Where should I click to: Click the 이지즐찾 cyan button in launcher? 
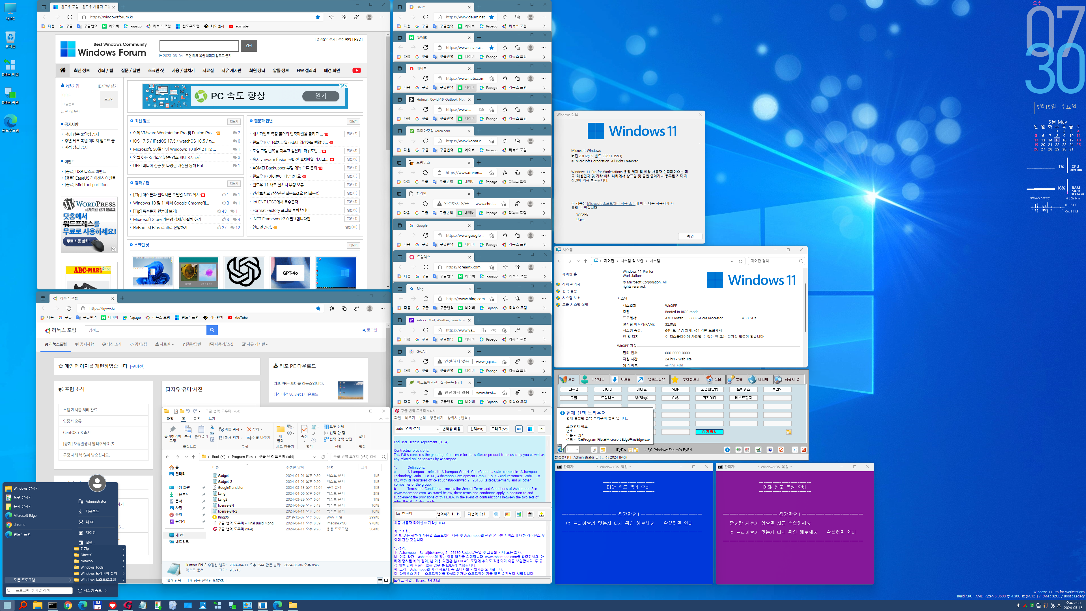710,432
